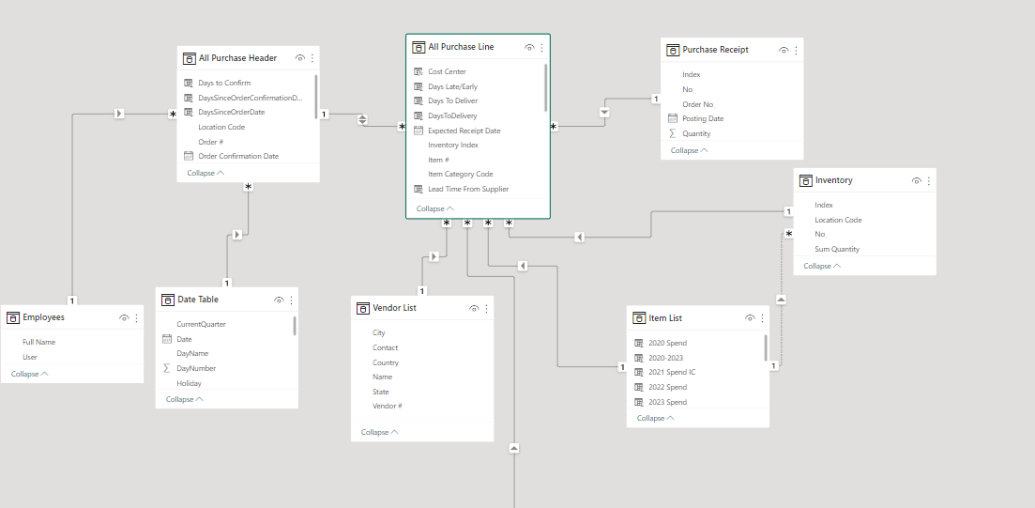Toggle visibility of Vendor List table
Screen dimensions: 1035x508
click(474, 309)
